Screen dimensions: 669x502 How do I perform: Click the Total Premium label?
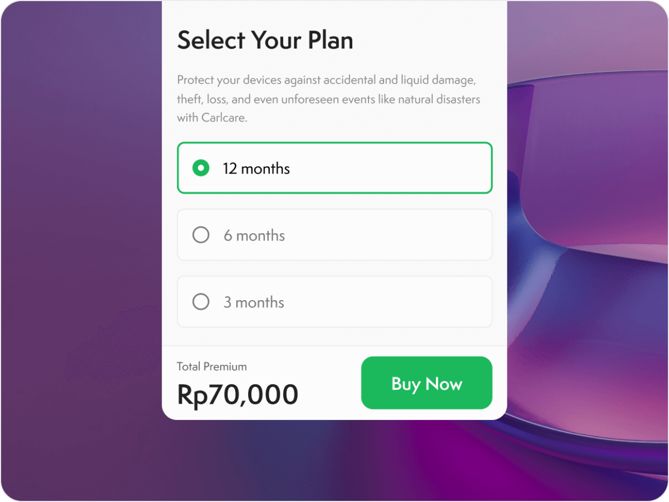click(211, 366)
